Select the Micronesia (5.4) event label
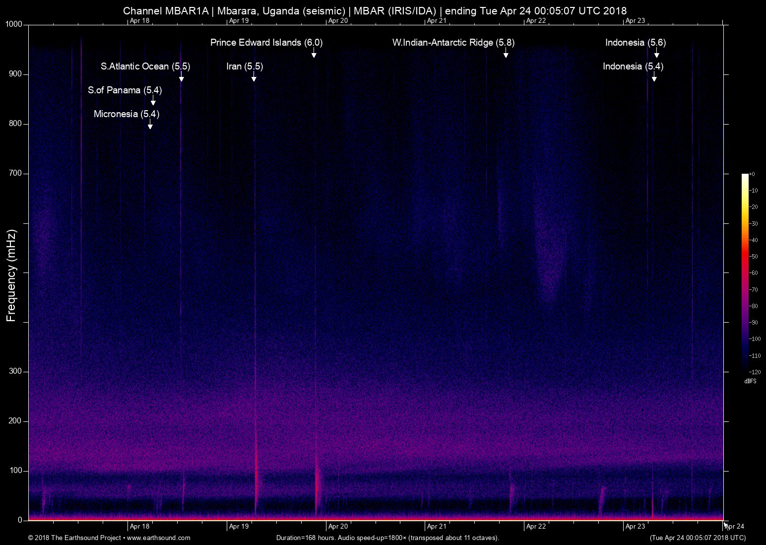Image resolution: width=766 pixels, height=545 pixels. coord(127,114)
